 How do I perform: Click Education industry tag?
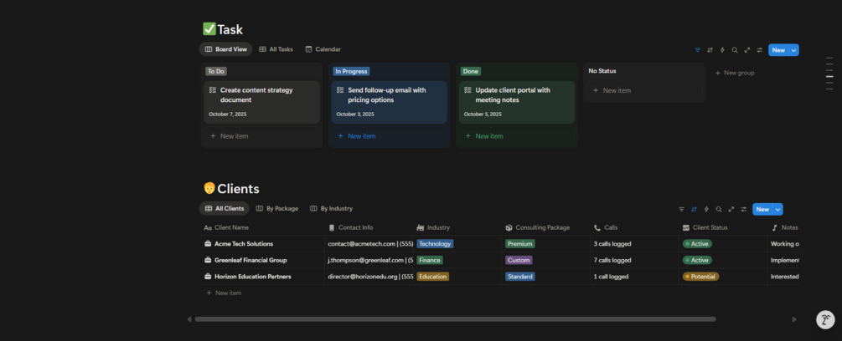[433, 277]
